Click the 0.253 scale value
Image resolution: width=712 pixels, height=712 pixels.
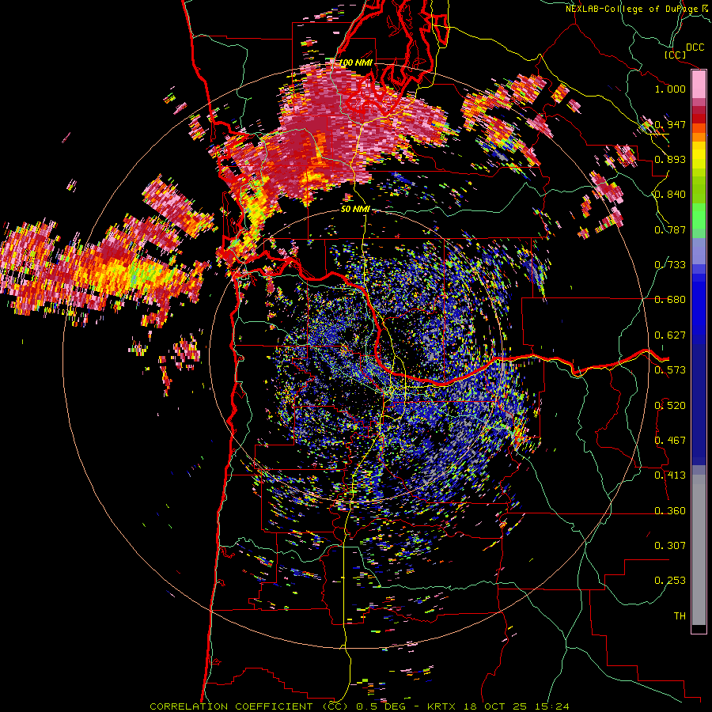pyautogui.click(x=670, y=581)
